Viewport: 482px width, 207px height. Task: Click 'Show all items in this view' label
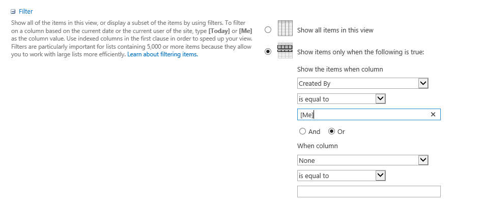click(x=335, y=30)
